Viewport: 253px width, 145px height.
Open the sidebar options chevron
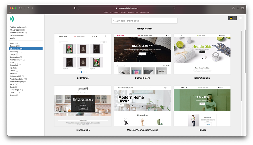click(24, 8)
